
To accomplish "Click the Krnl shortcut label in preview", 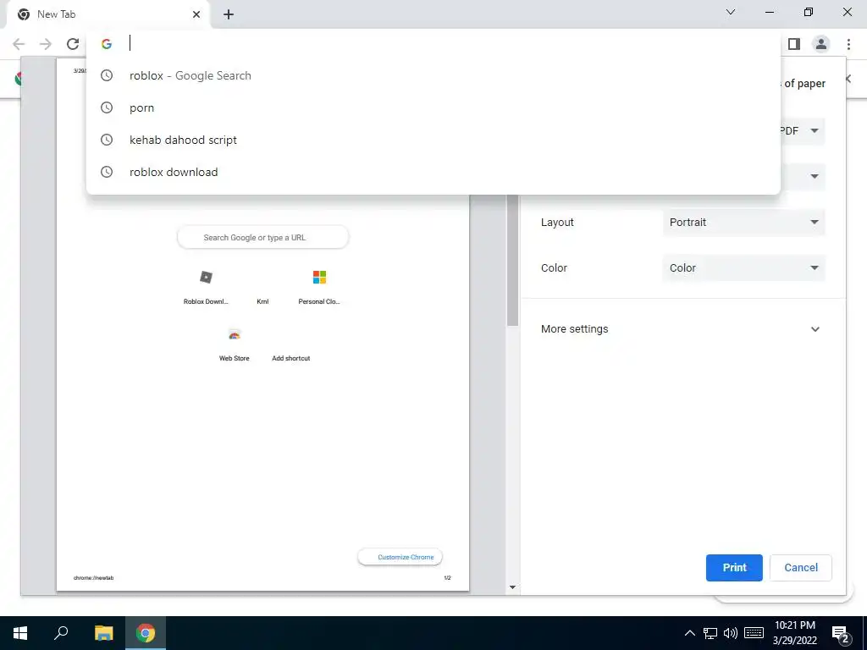I will 262,302.
